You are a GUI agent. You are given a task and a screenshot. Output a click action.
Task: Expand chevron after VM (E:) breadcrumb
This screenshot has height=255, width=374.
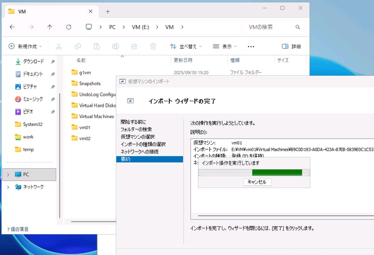[157, 27]
